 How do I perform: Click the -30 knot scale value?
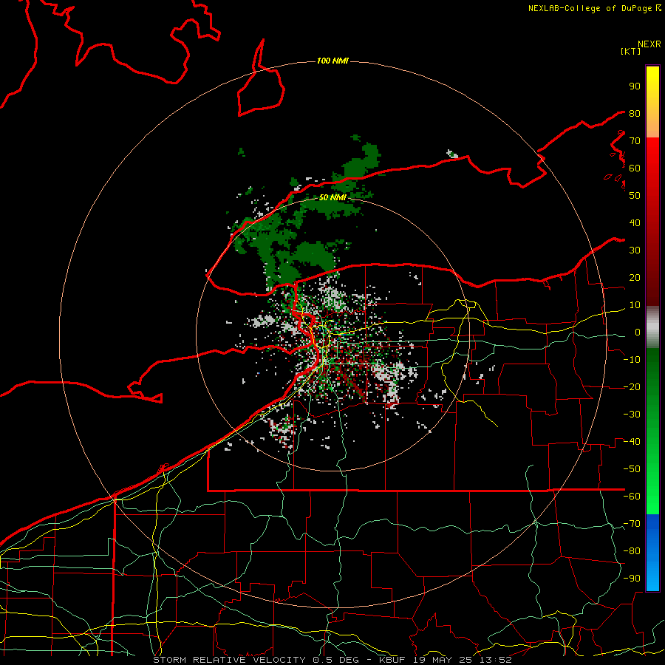pyautogui.click(x=632, y=415)
